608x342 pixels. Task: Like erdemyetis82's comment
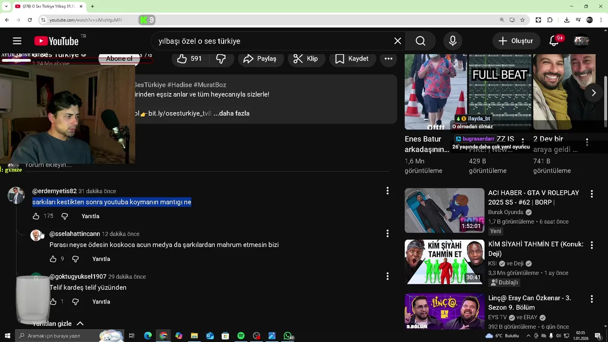click(x=36, y=216)
